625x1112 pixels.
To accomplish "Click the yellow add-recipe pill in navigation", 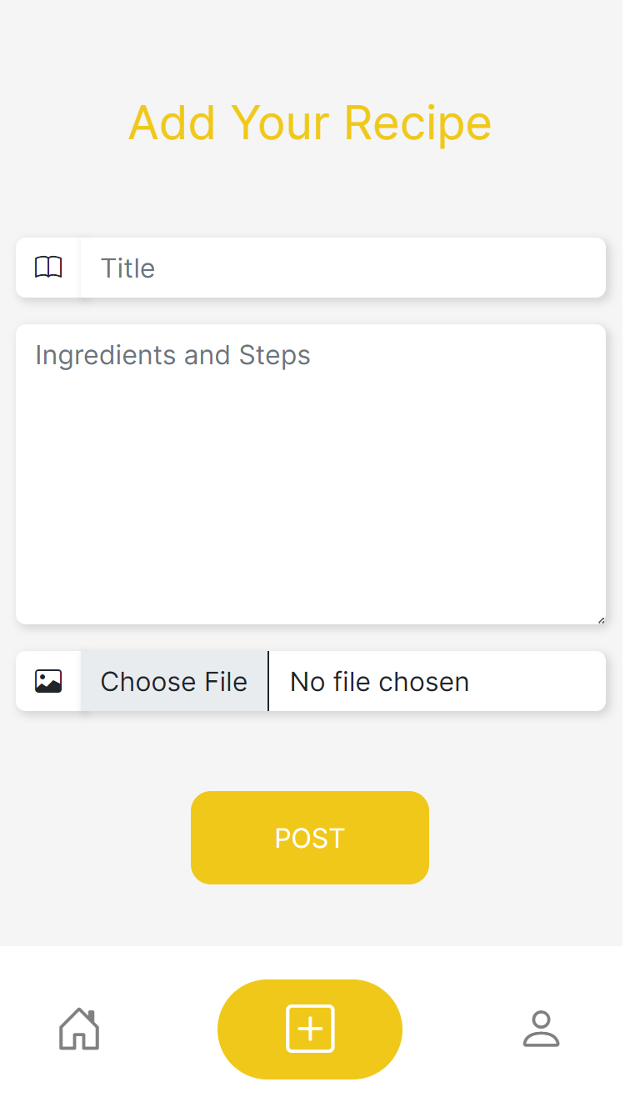I will point(309,1029).
